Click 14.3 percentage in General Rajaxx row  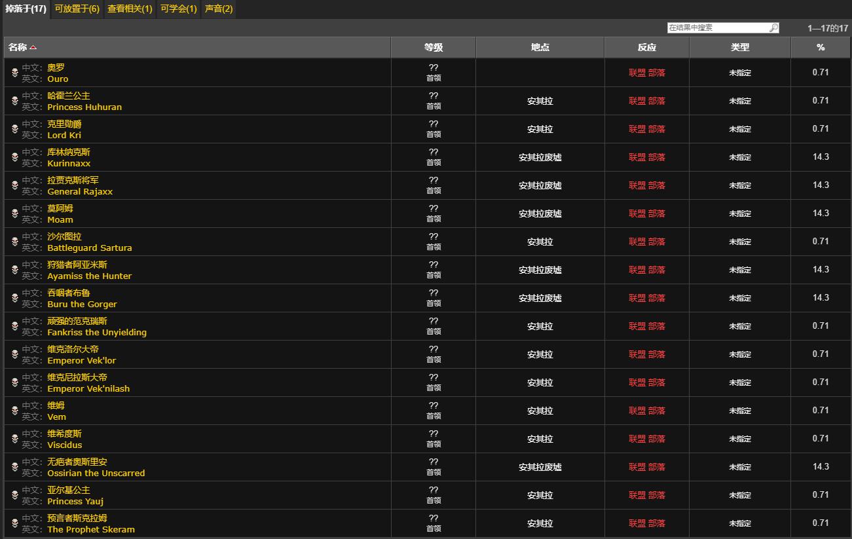(x=821, y=185)
